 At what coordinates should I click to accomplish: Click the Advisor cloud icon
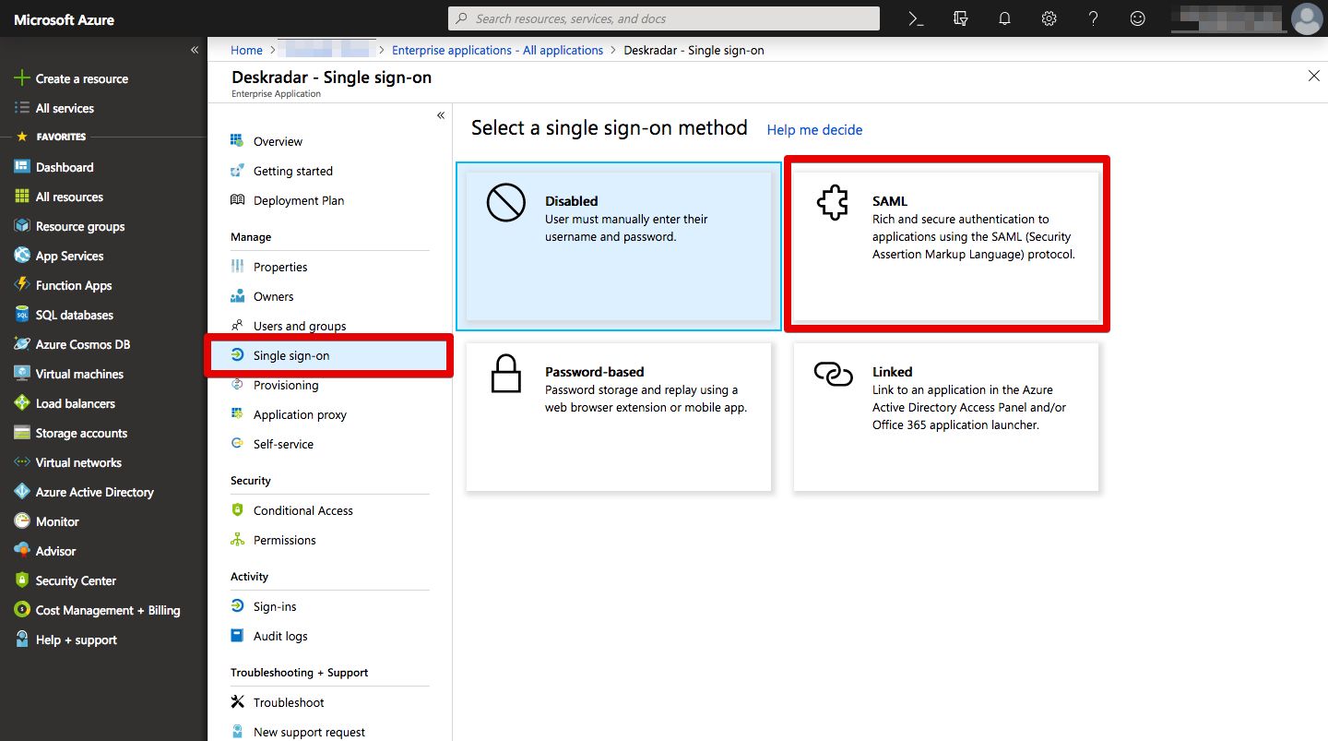21,551
